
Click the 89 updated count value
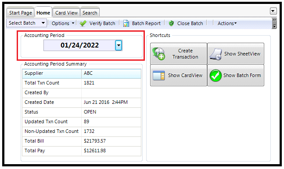point(86,121)
